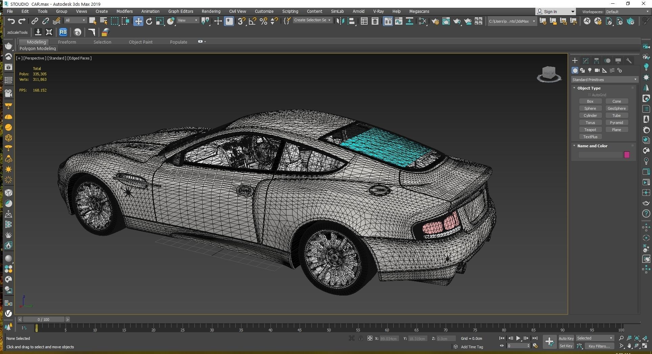
Task: Open the Megascans menu
Action: pos(419,11)
